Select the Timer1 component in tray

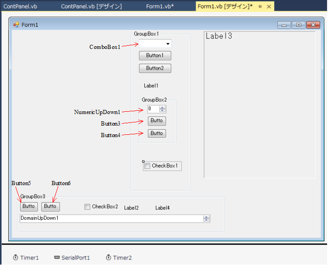click(26, 258)
